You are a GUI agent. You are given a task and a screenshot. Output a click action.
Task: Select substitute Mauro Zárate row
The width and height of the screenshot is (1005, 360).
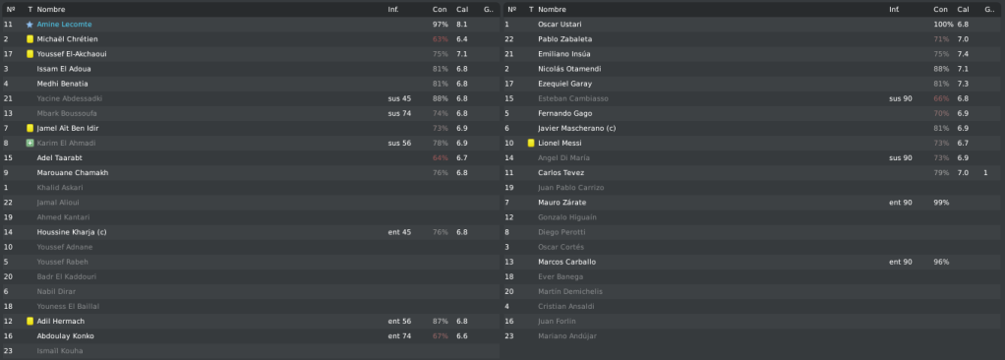pyautogui.click(x=753, y=203)
